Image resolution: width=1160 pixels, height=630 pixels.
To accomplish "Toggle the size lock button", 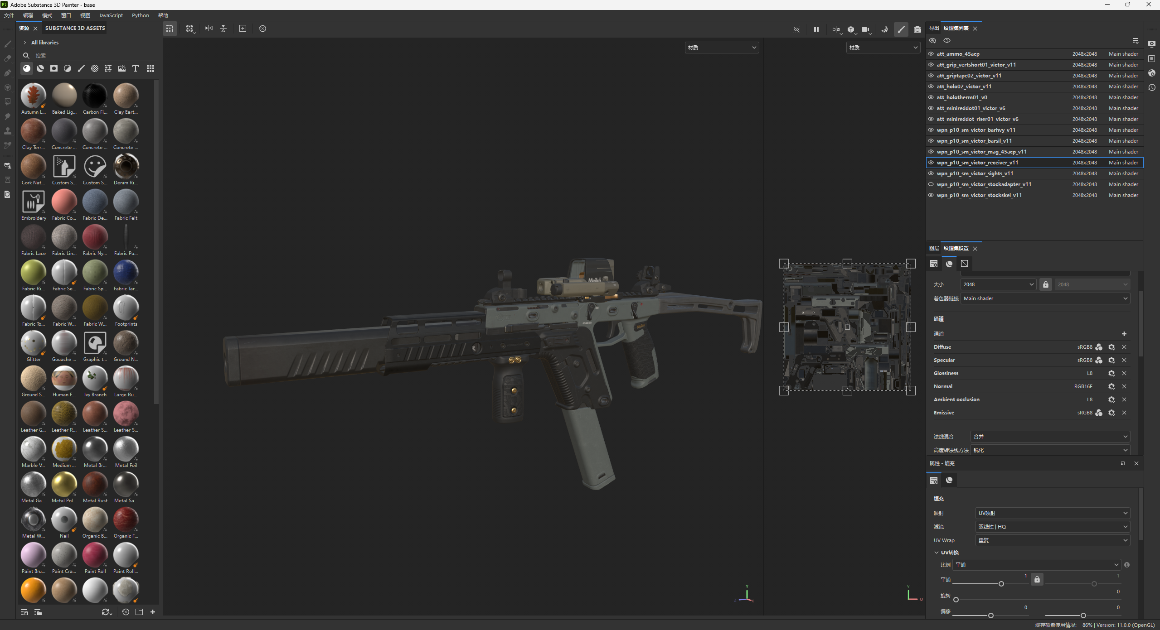I will tap(1045, 284).
